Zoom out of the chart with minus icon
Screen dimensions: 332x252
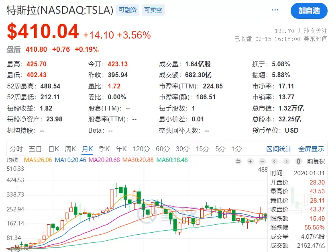point(262,162)
